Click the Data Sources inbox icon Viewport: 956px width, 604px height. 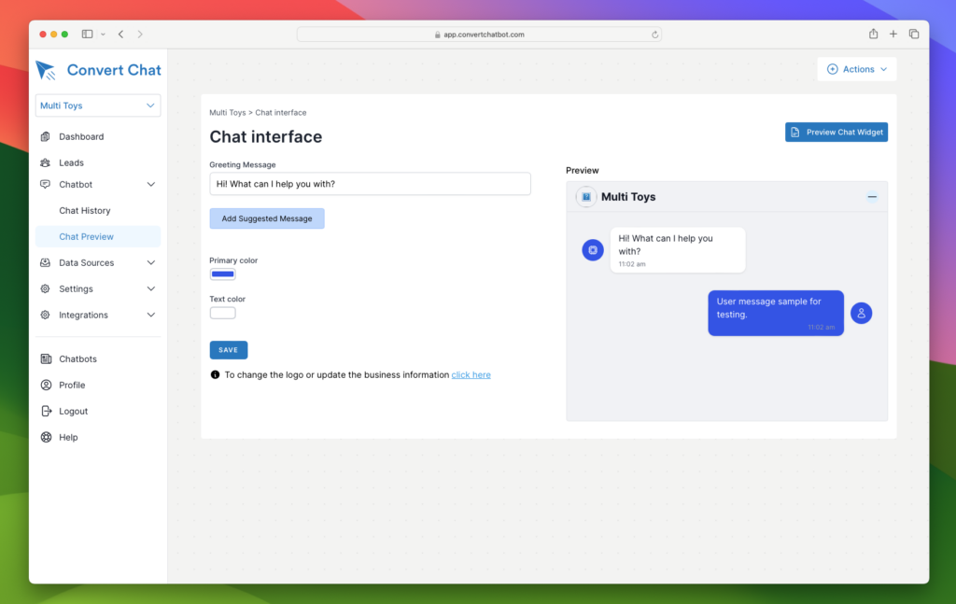(45, 262)
